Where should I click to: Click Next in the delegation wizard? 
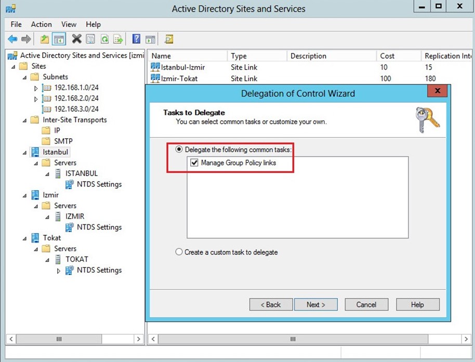(315, 304)
